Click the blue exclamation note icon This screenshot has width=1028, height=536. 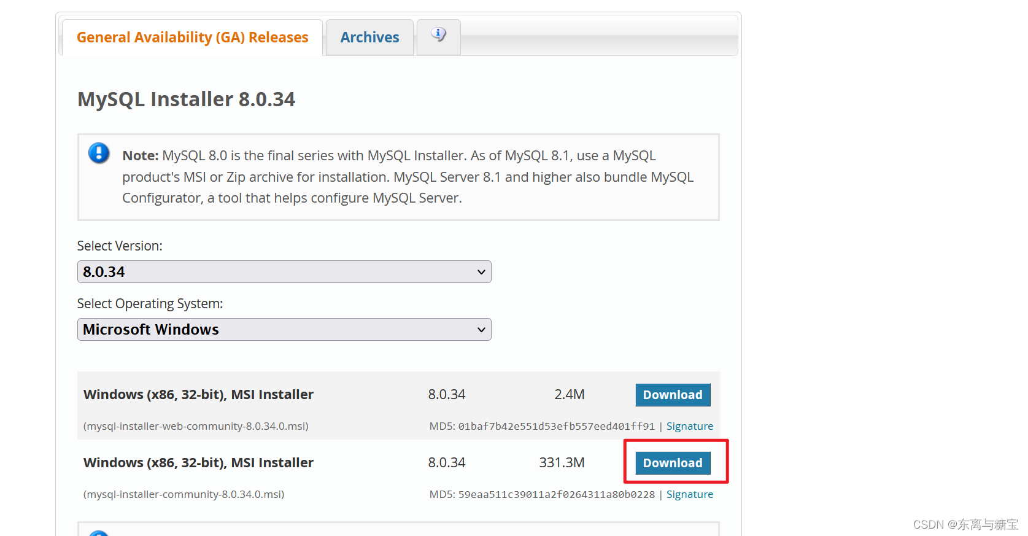[99, 153]
